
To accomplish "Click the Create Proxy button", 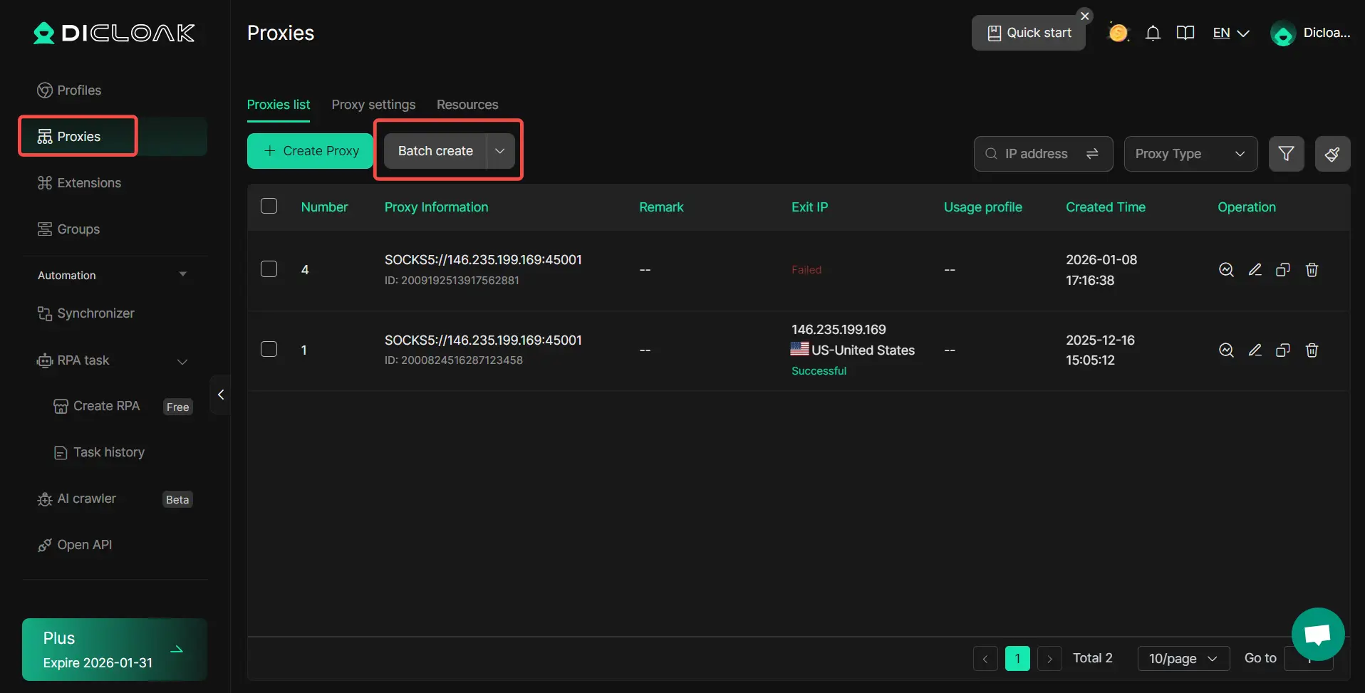I will (x=311, y=151).
